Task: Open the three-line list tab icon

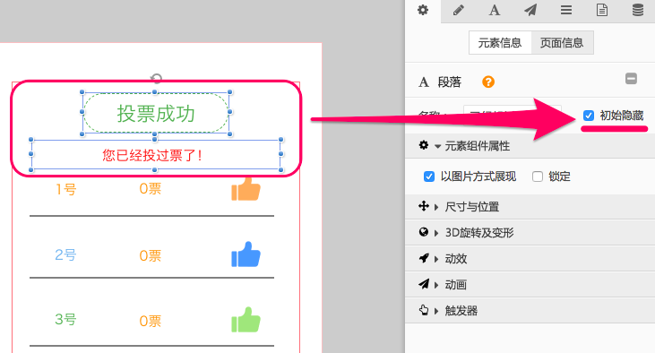Action: 566,10
